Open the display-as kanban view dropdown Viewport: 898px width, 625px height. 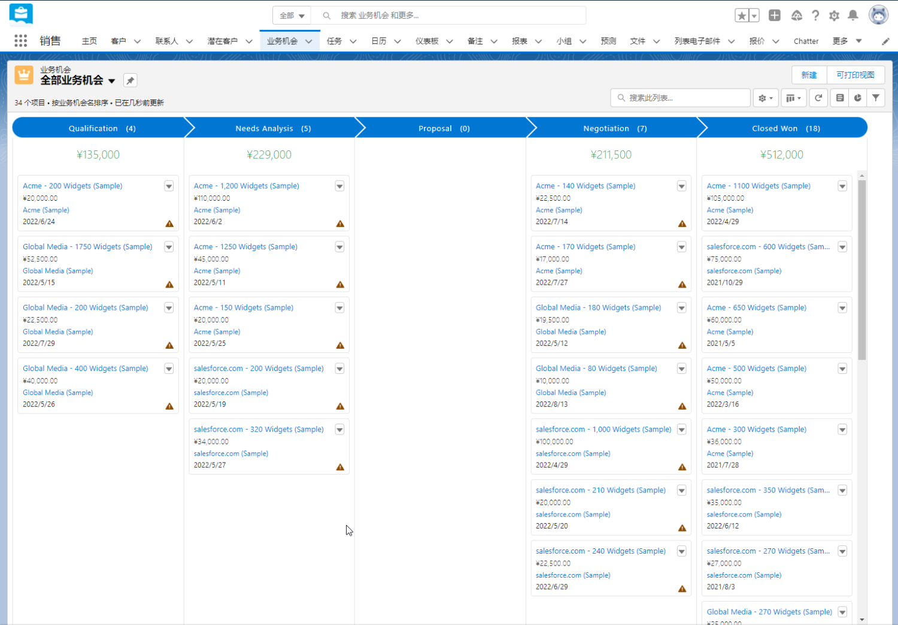pos(794,98)
